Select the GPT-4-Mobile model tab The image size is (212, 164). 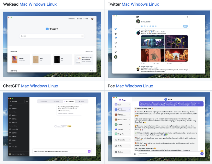(69, 101)
